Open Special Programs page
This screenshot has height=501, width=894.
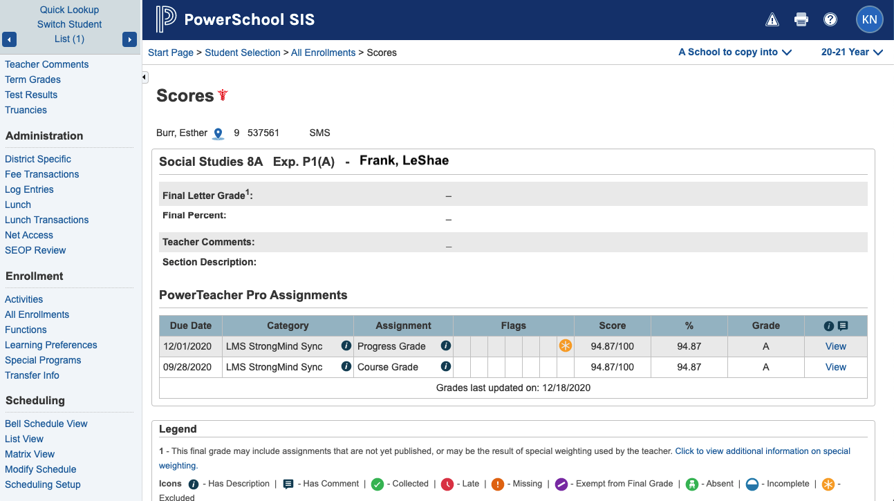click(x=43, y=360)
